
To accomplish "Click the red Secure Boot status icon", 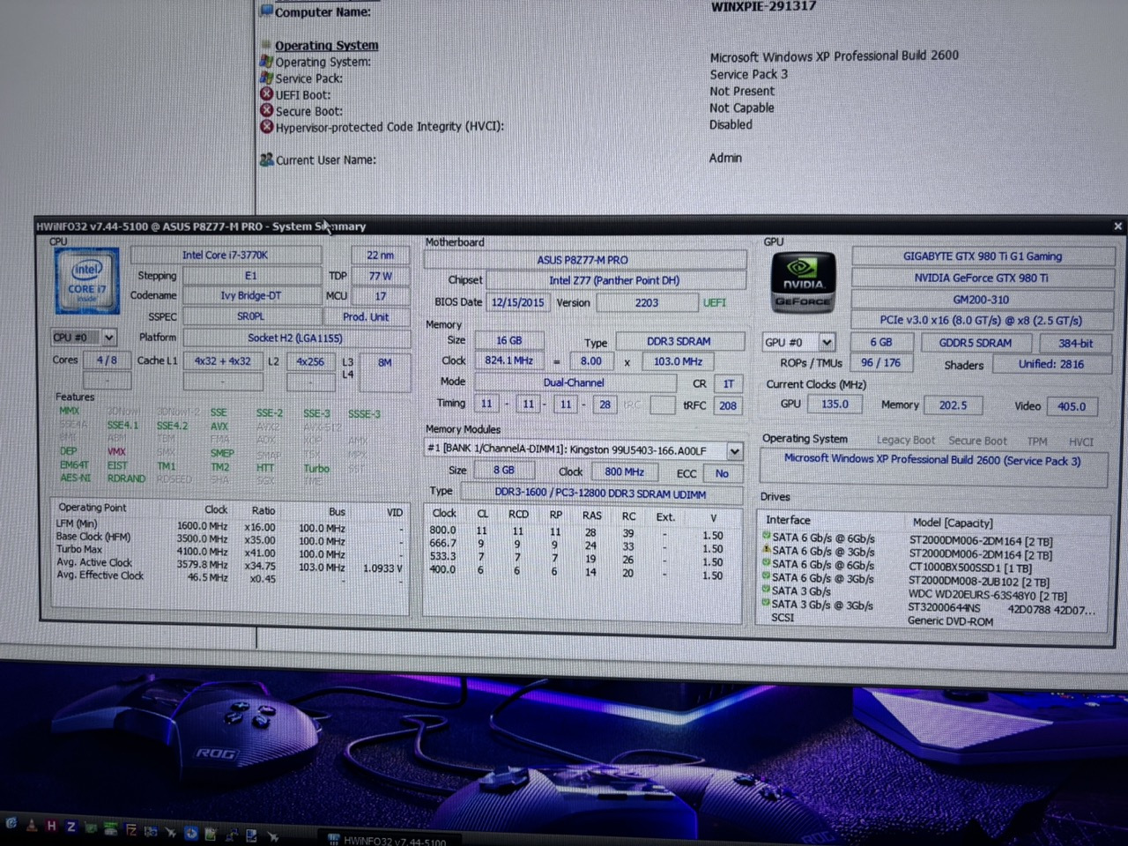I will pos(266,110).
